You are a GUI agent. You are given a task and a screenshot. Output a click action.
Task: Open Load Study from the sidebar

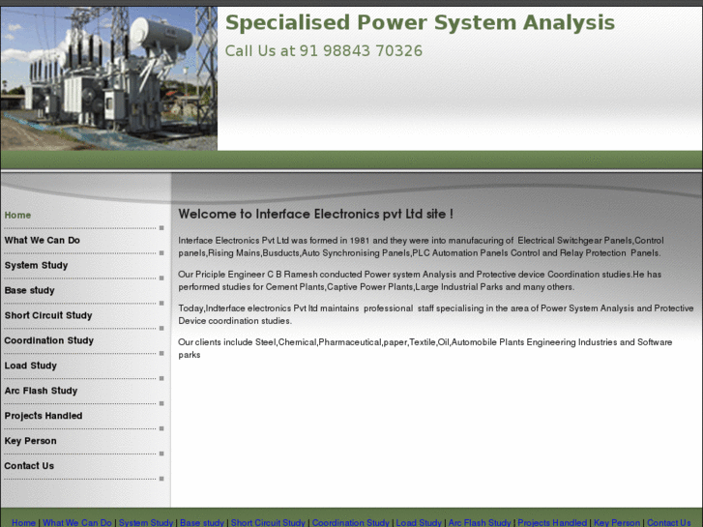(31, 366)
